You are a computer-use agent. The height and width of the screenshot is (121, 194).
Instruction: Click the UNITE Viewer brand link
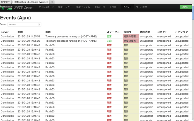coord(23,8)
